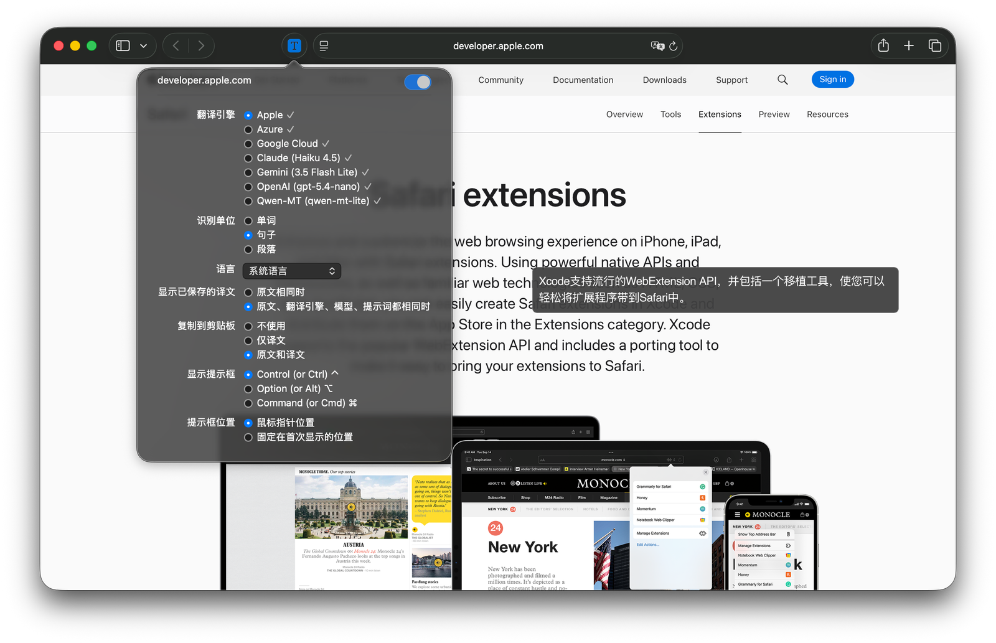Toggle the Safari sidebar button
Image resolution: width=996 pixels, height=643 pixels.
(x=123, y=45)
